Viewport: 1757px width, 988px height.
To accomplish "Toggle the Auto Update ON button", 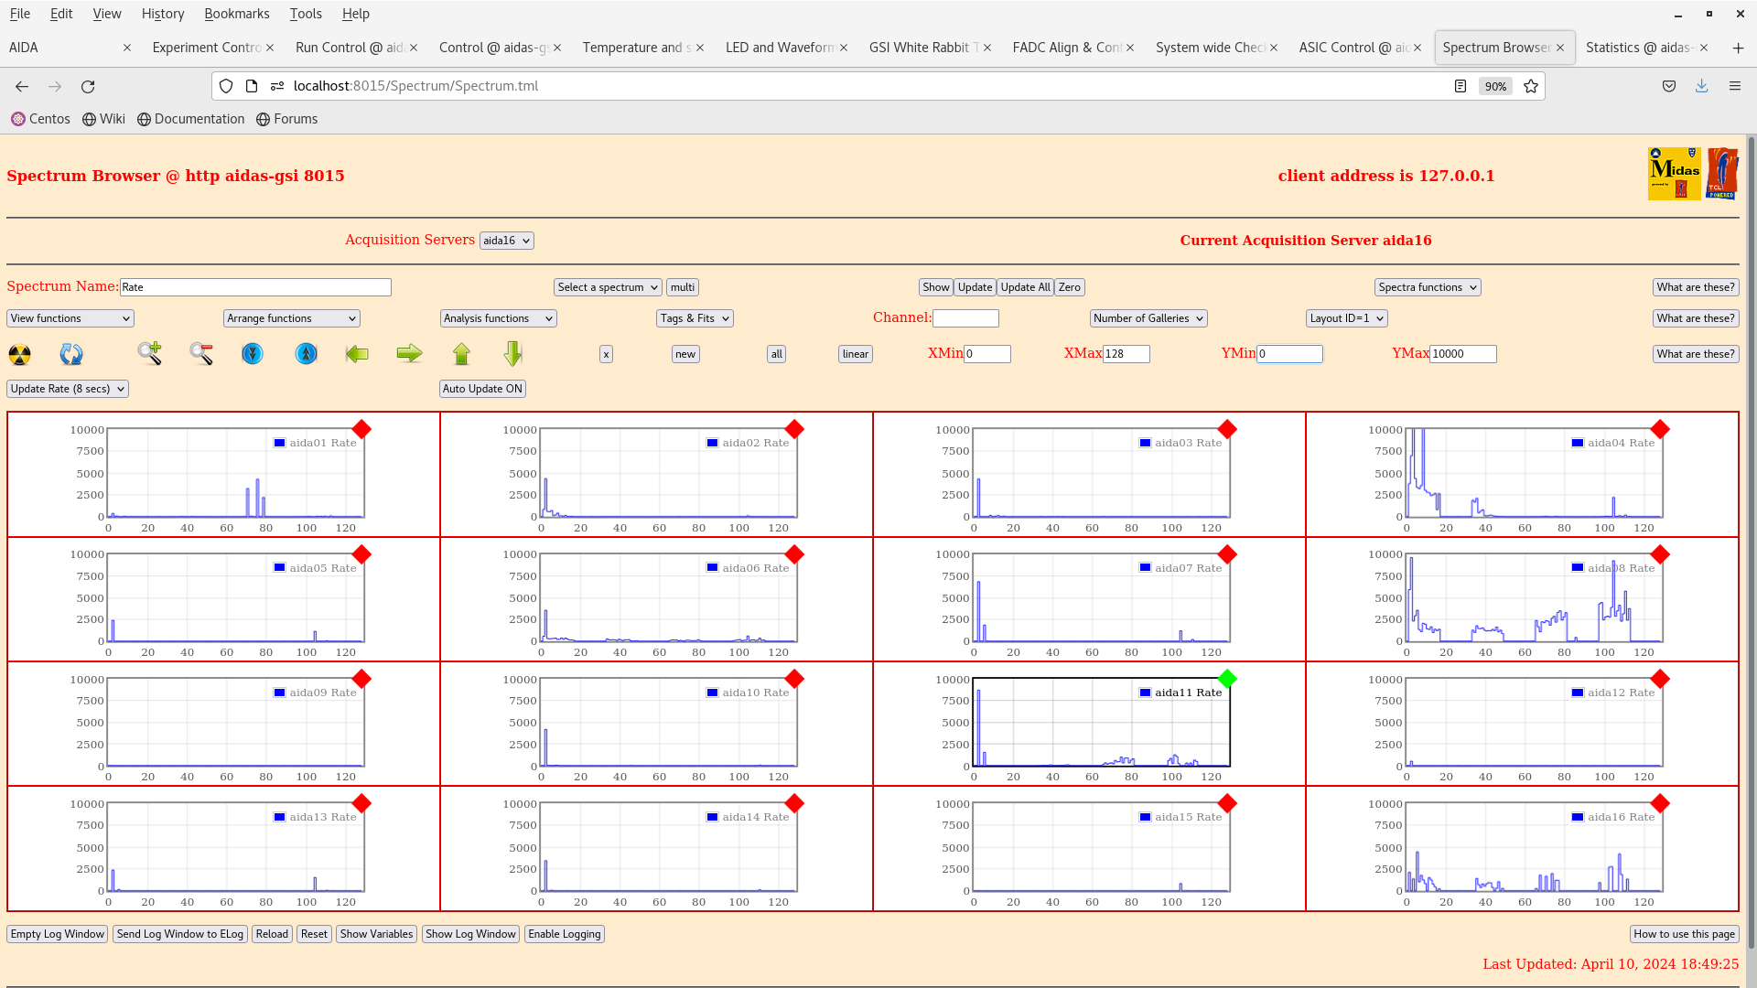I will coord(482,389).
